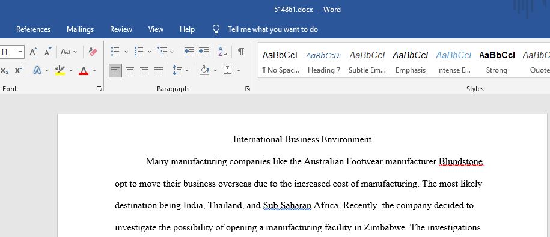Click the word Thailand in document
The image size is (550, 237).
coord(226,205)
